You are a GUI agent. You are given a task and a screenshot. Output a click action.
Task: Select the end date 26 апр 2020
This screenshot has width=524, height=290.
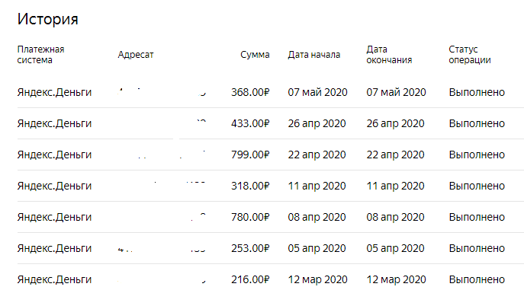pos(395,123)
